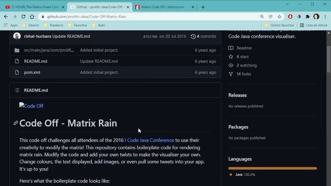Screen dimensions: 331x186
Task: Click rishal-hurbans avatar image
Action: tap(17, 36)
